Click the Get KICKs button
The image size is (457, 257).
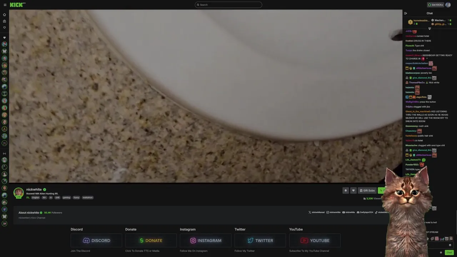pyautogui.click(x=436, y=5)
